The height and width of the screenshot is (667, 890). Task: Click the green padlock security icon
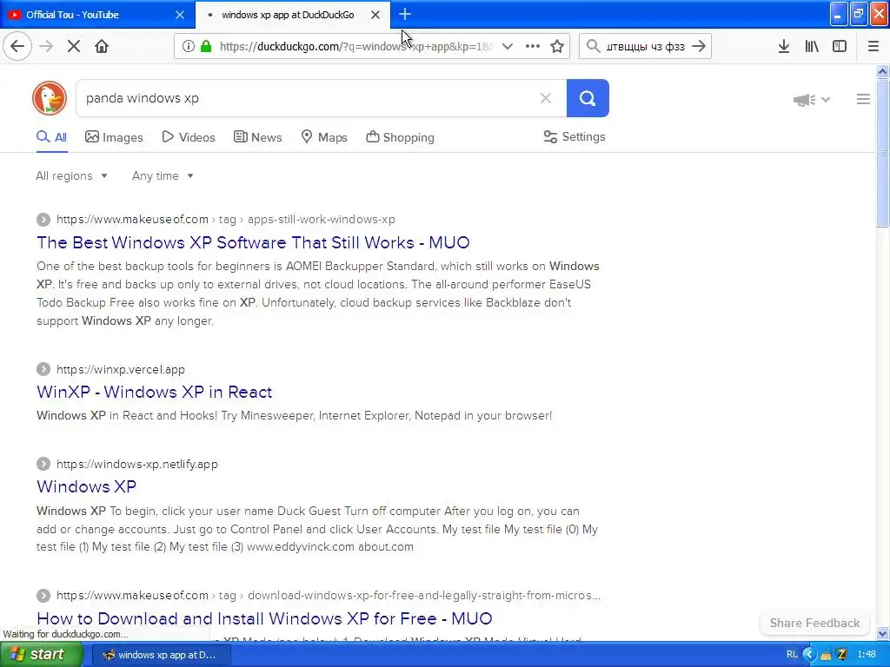[x=206, y=46]
